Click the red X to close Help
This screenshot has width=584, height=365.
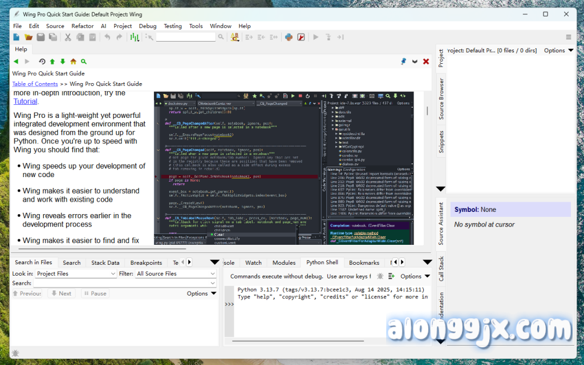pyautogui.click(x=426, y=61)
